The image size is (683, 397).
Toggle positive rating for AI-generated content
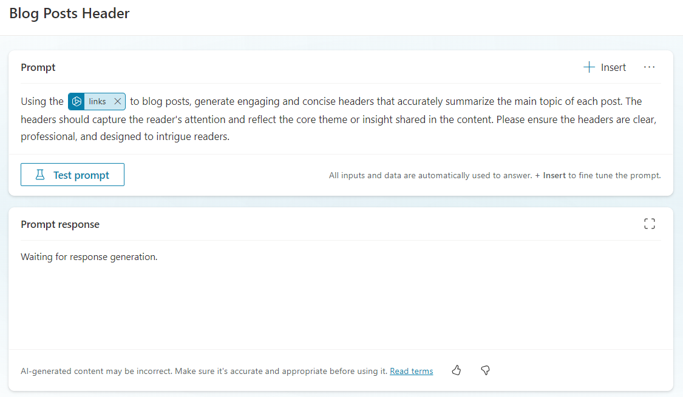coord(456,370)
